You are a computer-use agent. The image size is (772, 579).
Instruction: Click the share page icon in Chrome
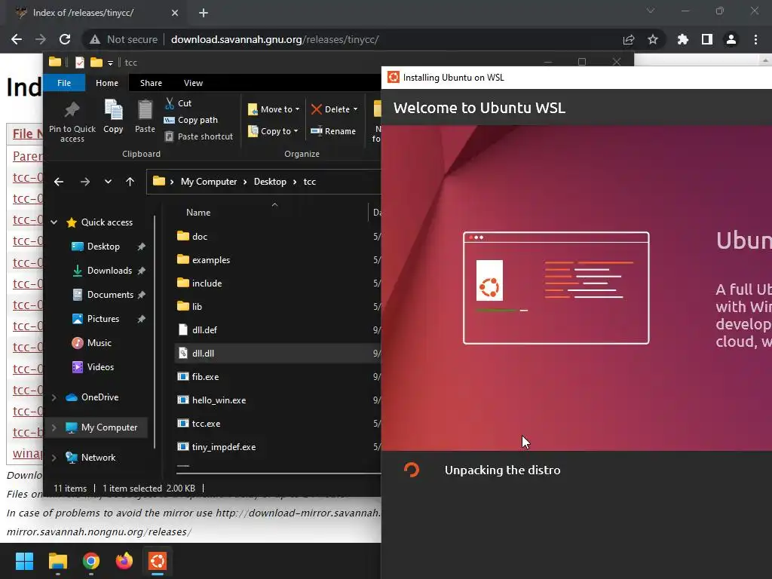(629, 39)
